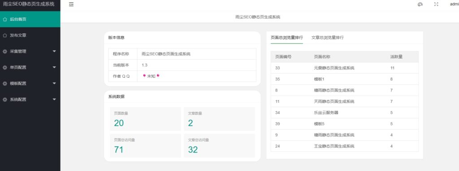Toggle the sidebar collapse icon in the header
Screen dimensions: 459x171
coord(71,4)
